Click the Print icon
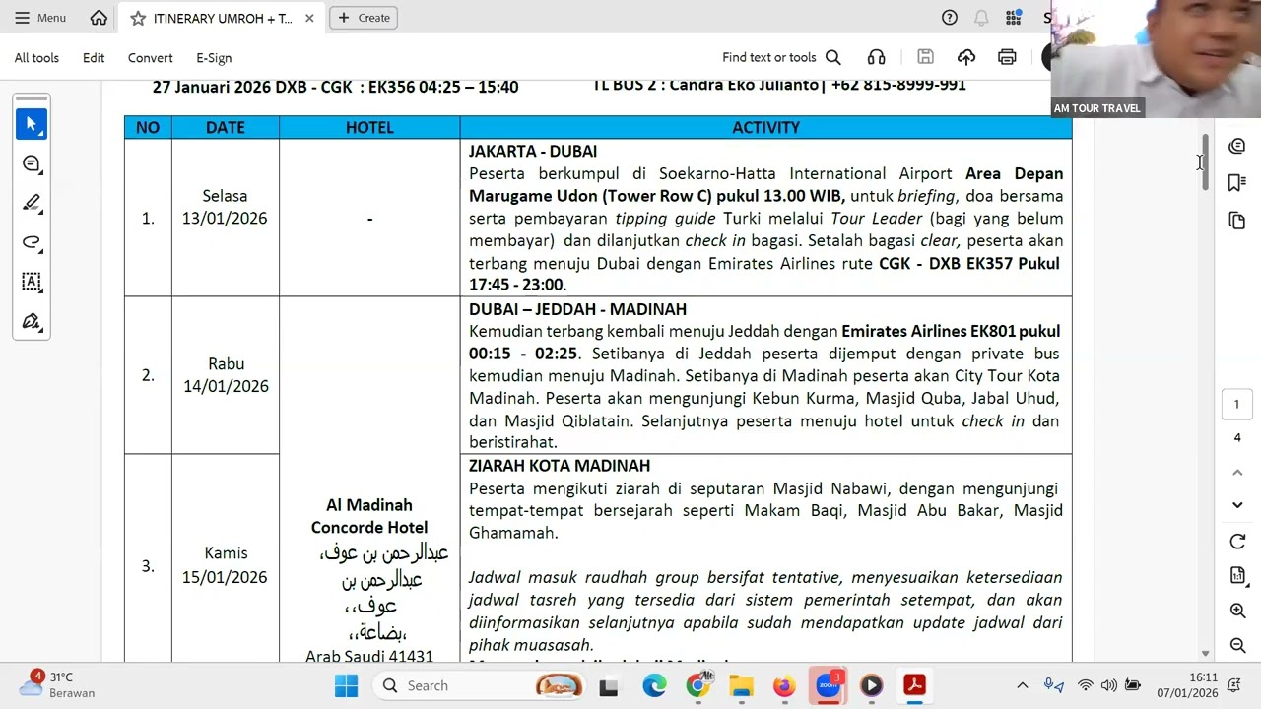1261x709 pixels. coord(1007,58)
